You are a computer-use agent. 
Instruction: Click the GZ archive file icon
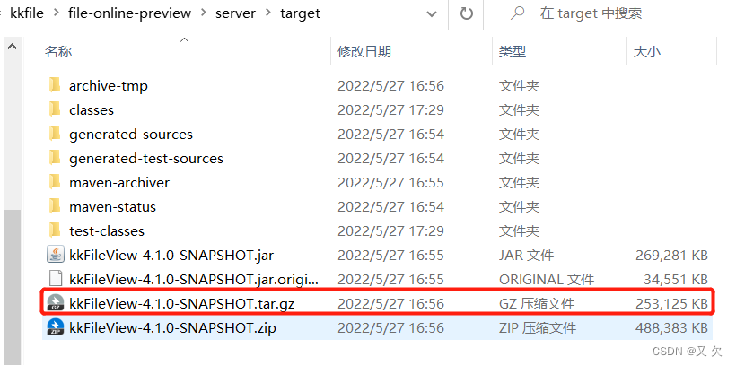[56, 303]
